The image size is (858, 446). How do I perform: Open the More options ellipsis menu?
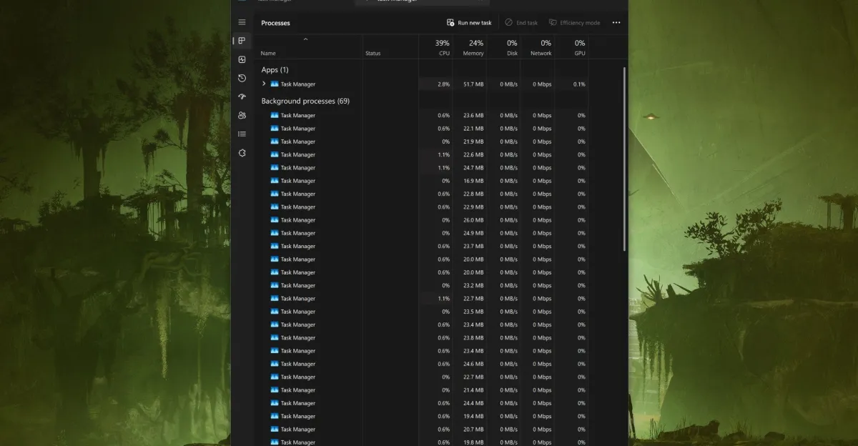point(616,22)
